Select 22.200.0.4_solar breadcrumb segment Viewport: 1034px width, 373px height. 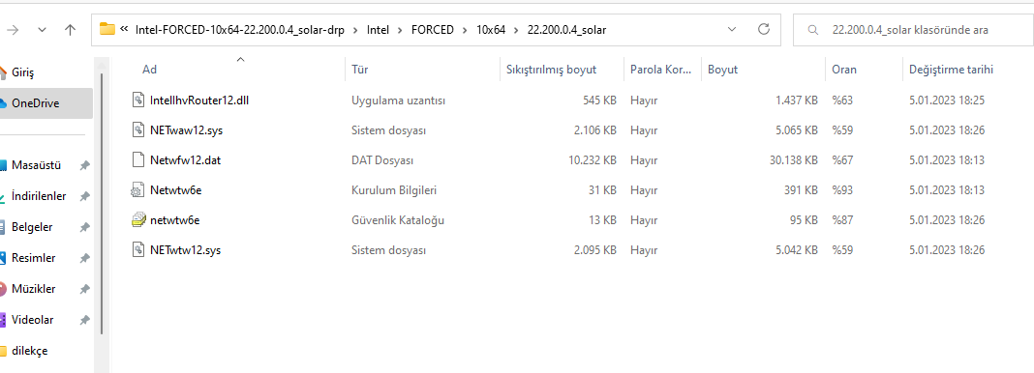(567, 30)
